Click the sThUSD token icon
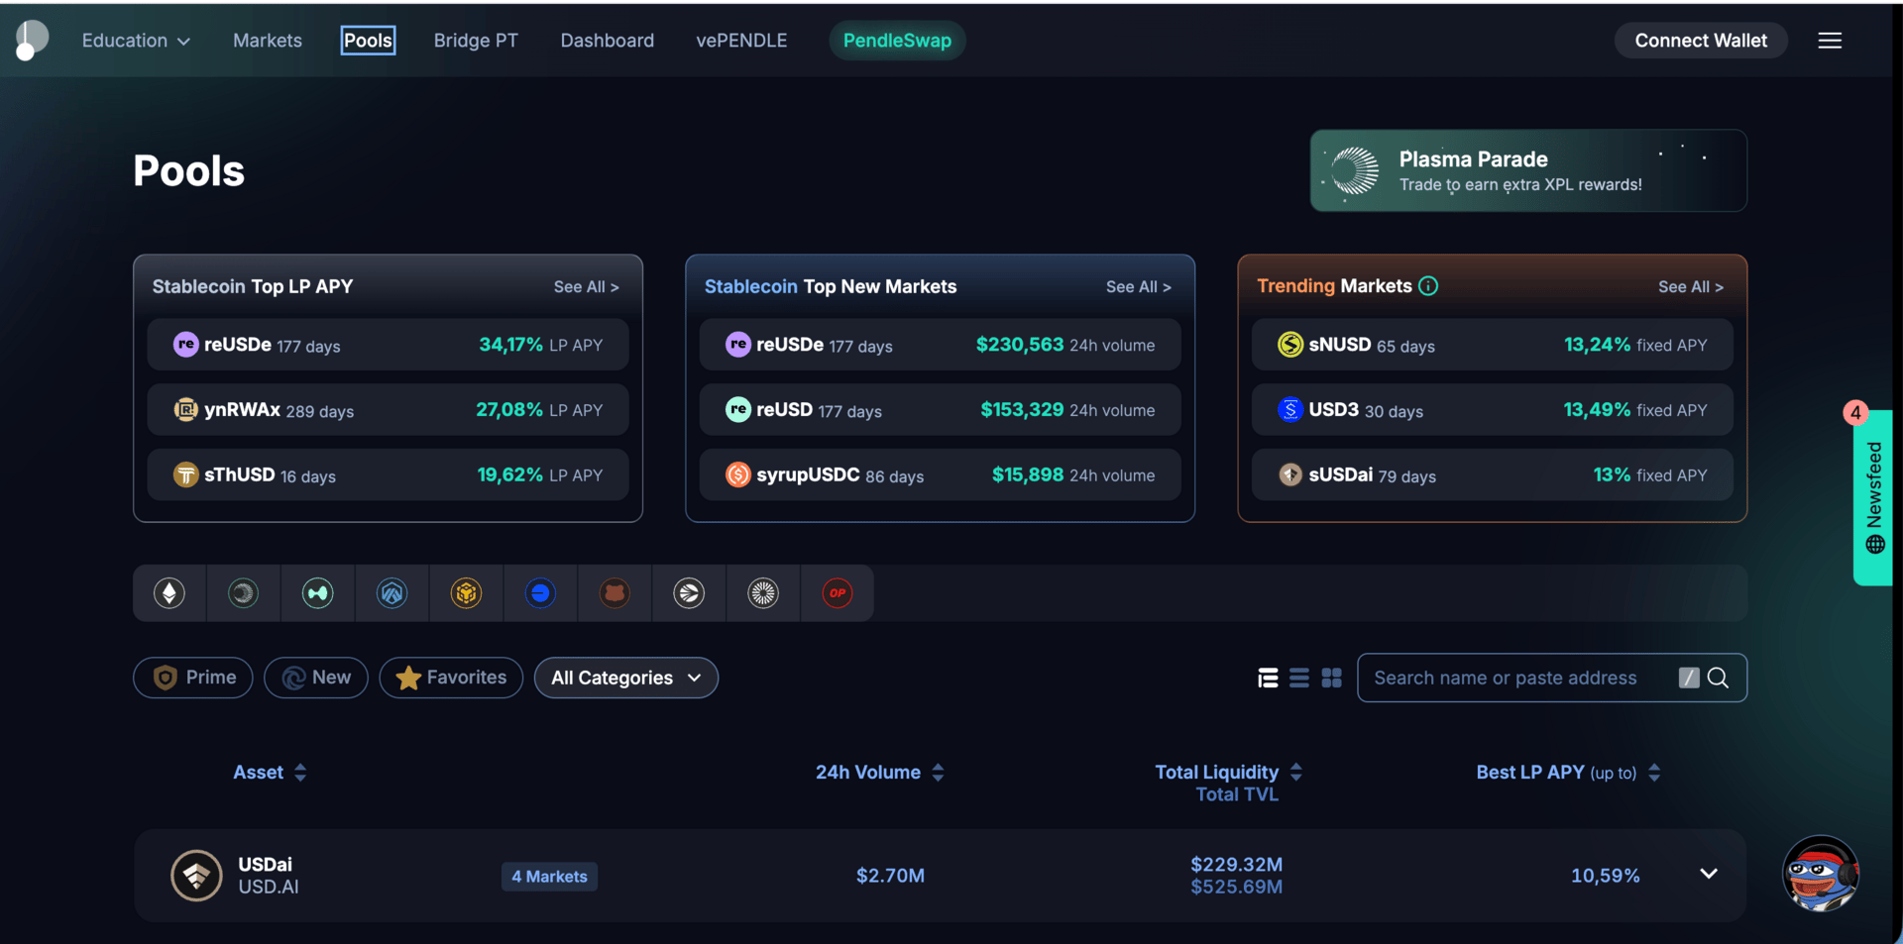Viewport: 1903px width, 944px height. click(185, 474)
